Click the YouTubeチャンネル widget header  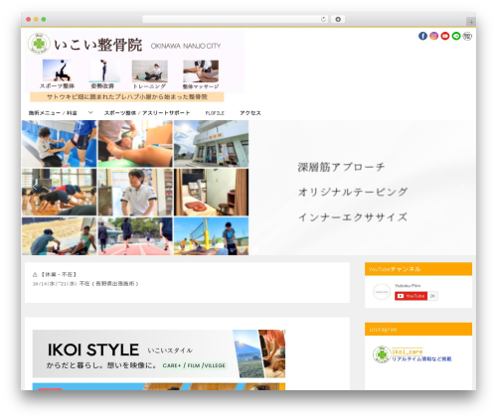coord(418,269)
